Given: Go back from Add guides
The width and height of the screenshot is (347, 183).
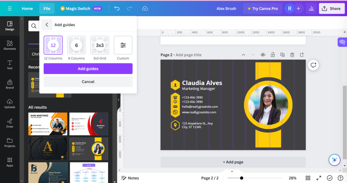Looking at the screenshot, I should tap(47, 25).
